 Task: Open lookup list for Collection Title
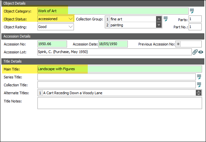coord(199,85)
